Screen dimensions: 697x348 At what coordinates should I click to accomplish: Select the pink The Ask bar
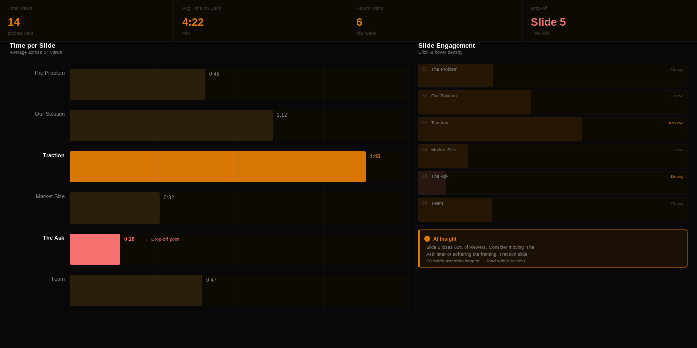[x=95, y=249]
